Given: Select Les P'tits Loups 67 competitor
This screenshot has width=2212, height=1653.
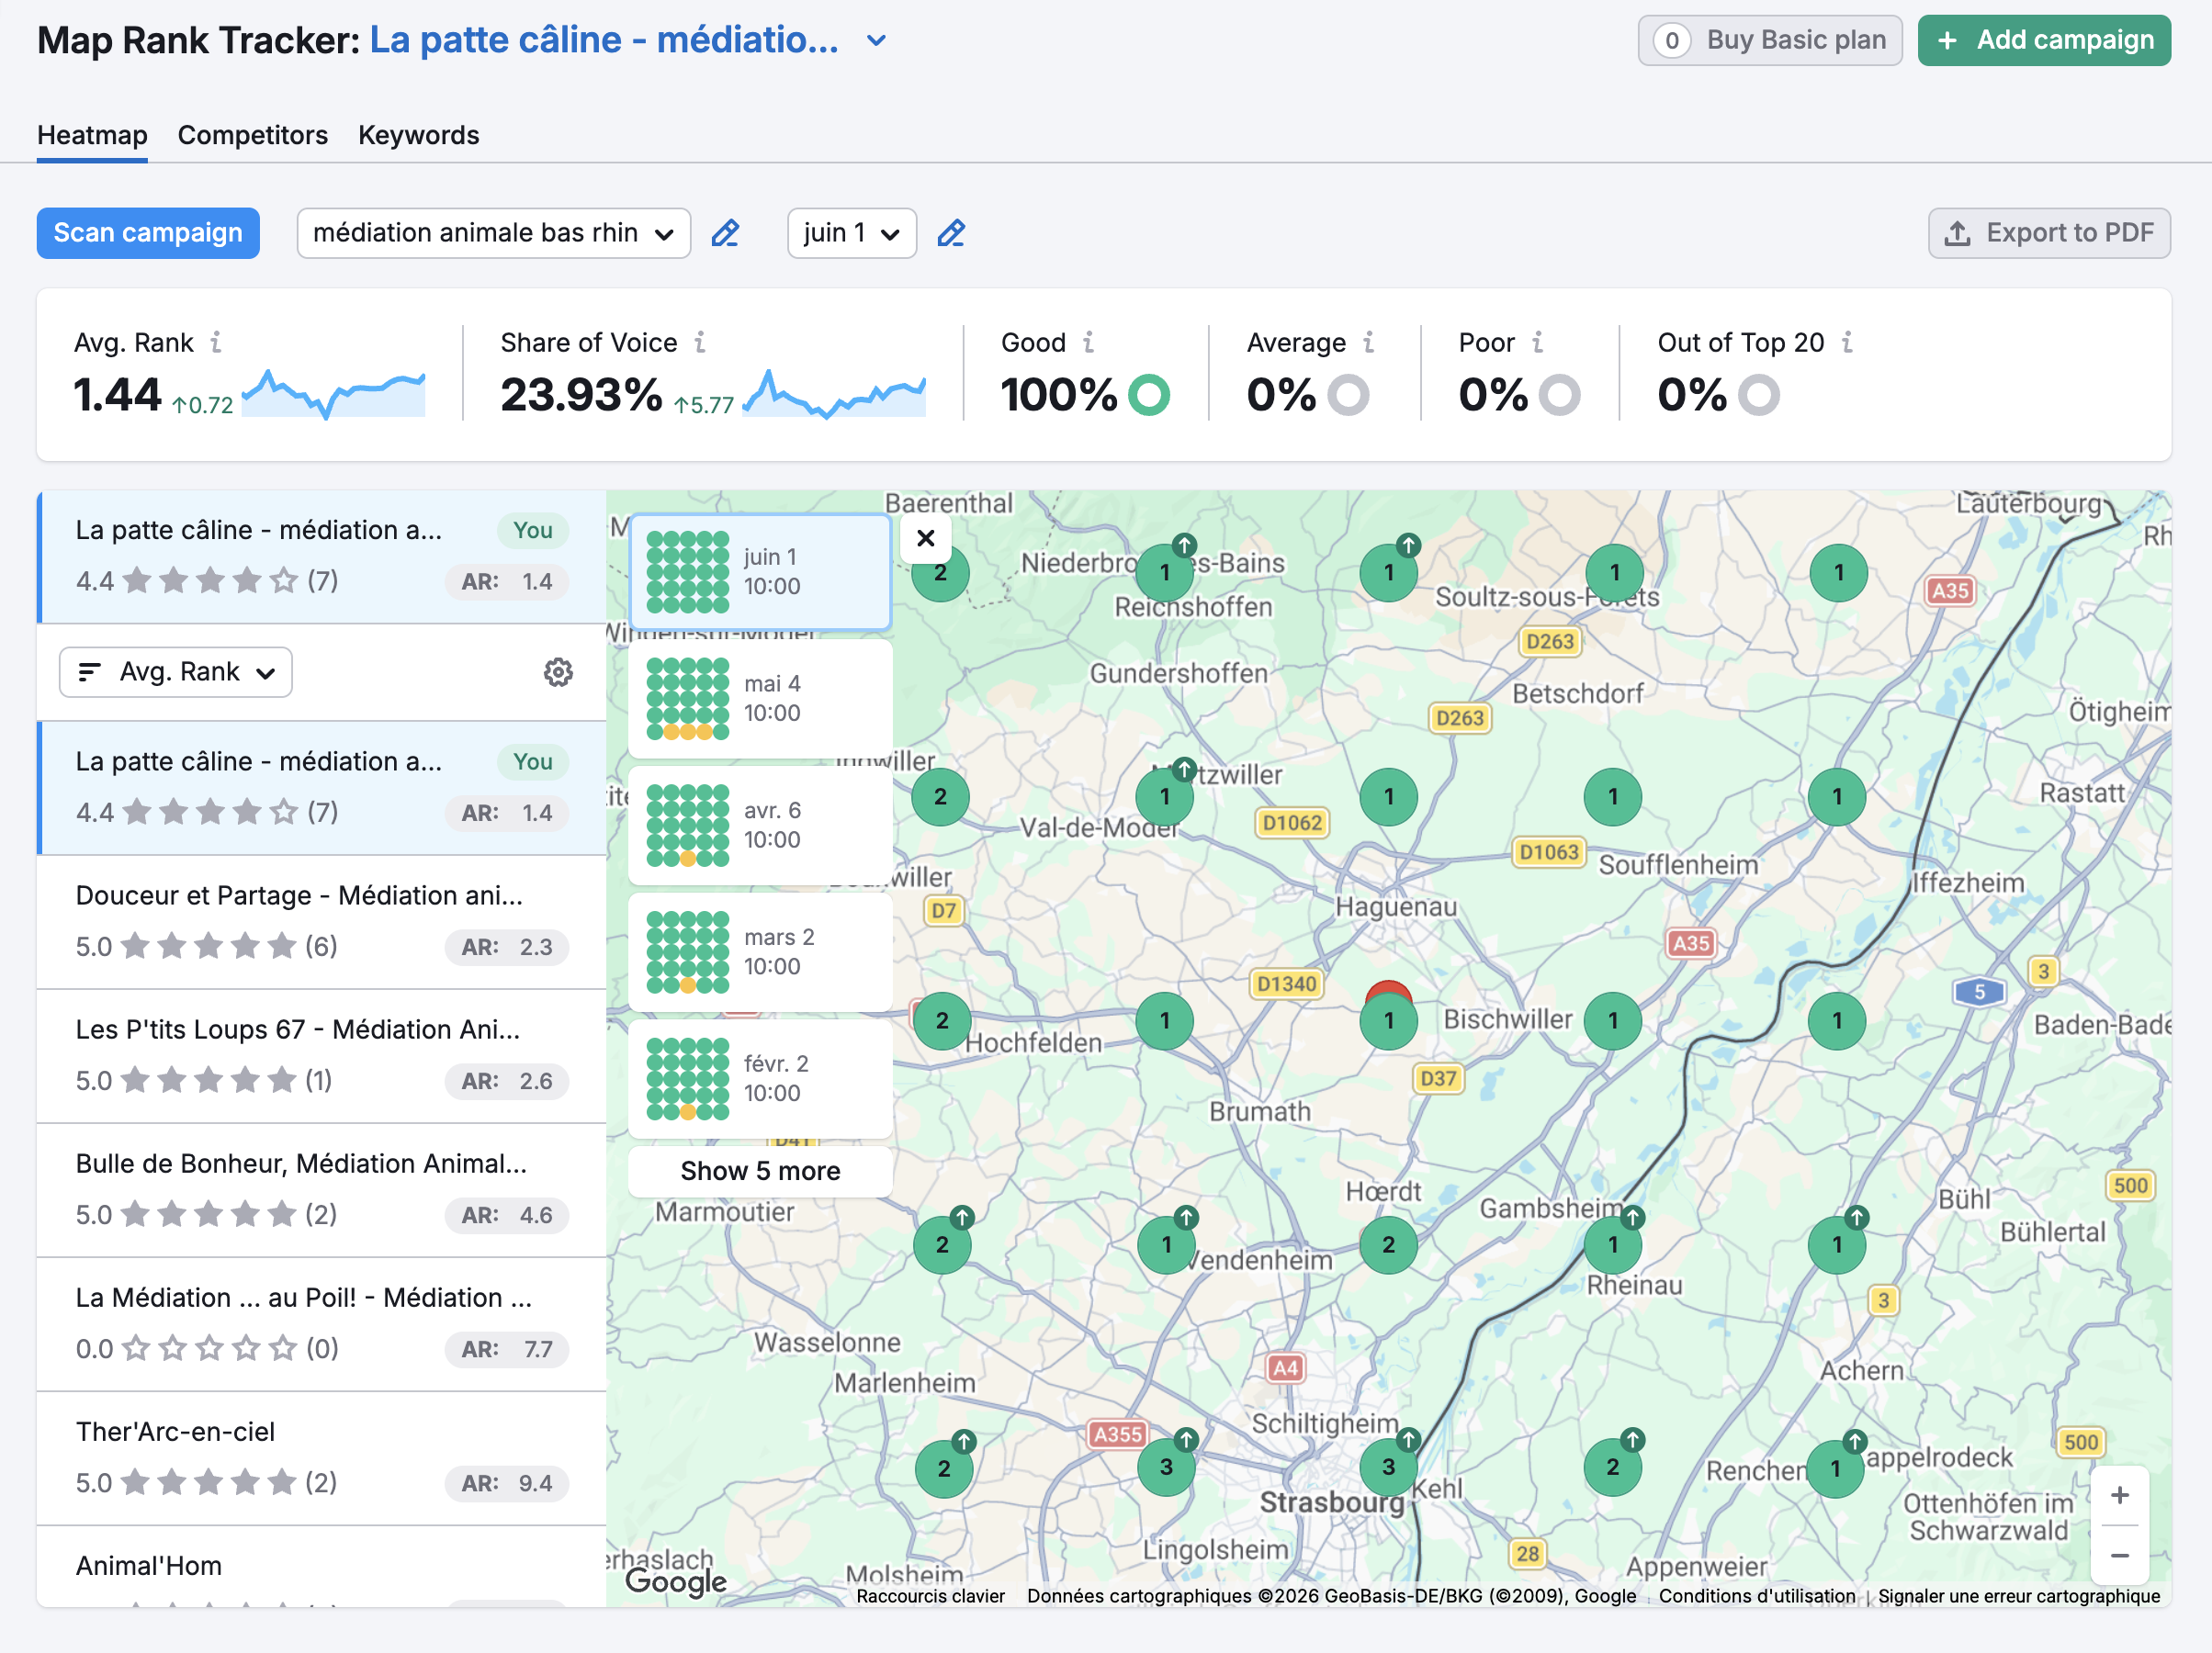Looking at the screenshot, I should pyautogui.click(x=321, y=1055).
